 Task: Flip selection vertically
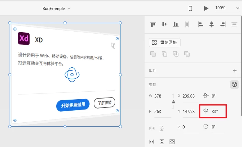pos(162,128)
